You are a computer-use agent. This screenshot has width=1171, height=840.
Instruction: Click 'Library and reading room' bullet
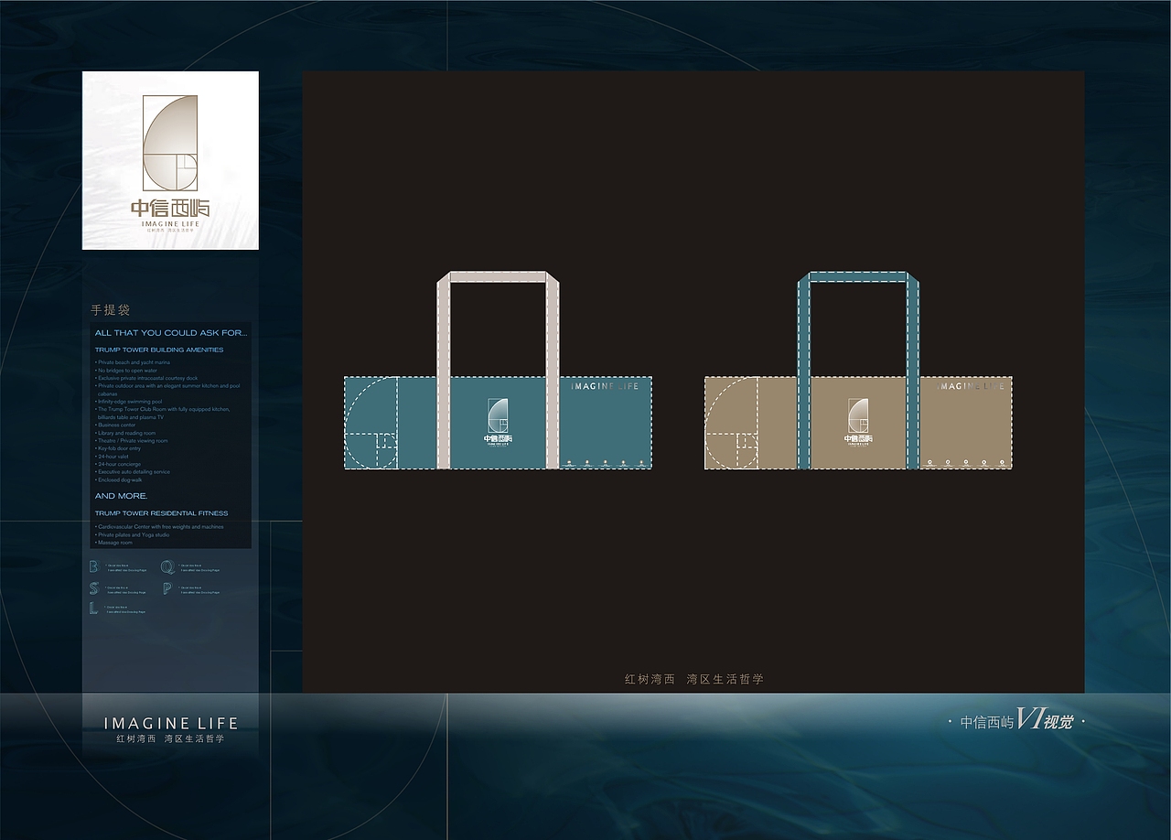[x=125, y=433]
